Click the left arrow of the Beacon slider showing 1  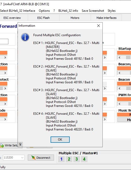[x=119, y=88]
